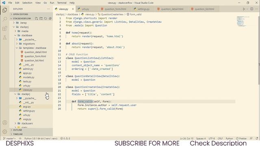Click the VS Code logo icon
Screen dimensions: 260x146
pos(4,3)
